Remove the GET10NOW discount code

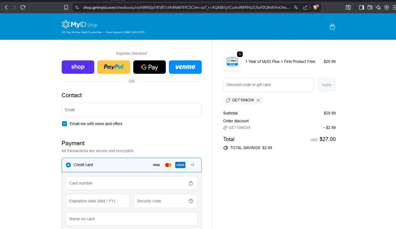258,100
